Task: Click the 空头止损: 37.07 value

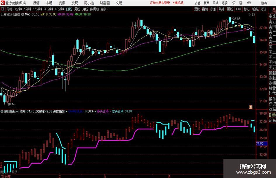Action: point(122,111)
